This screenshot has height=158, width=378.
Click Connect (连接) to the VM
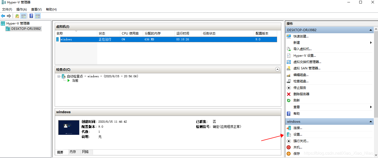pos(297,128)
